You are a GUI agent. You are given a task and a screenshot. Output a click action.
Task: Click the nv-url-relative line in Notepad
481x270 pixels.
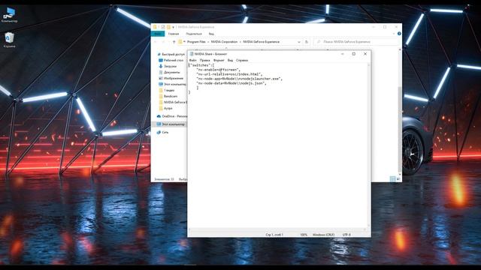[x=229, y=74]
